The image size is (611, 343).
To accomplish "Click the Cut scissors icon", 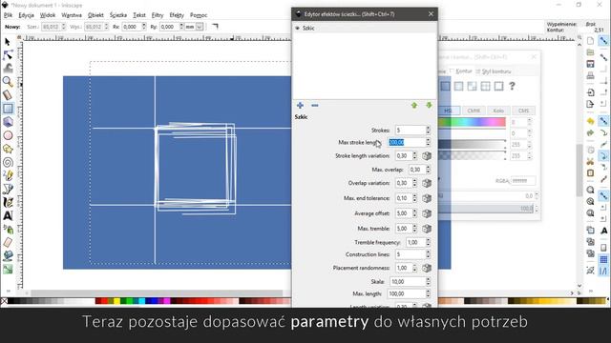I will pos(590,161).
